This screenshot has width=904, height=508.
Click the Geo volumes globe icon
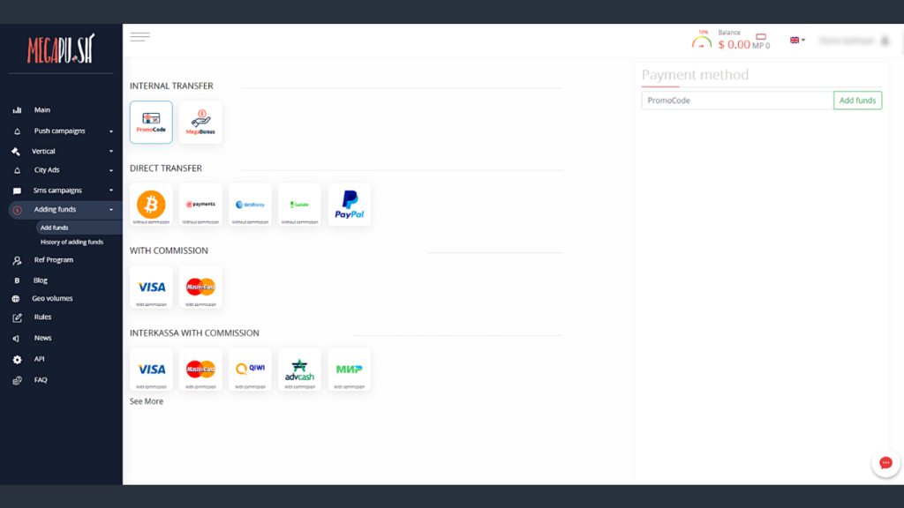point(16,299)
